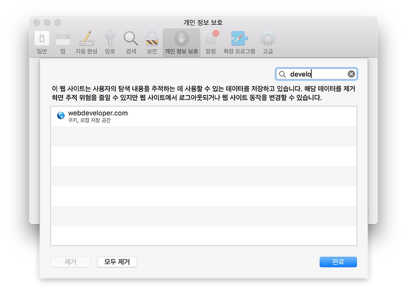
Task: Clear the search field with the X button
Action: tap(351, 74)
